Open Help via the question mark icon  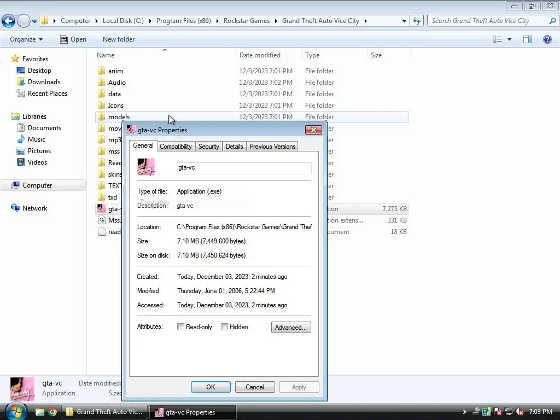pyautogui.click(x=547, y=39)
